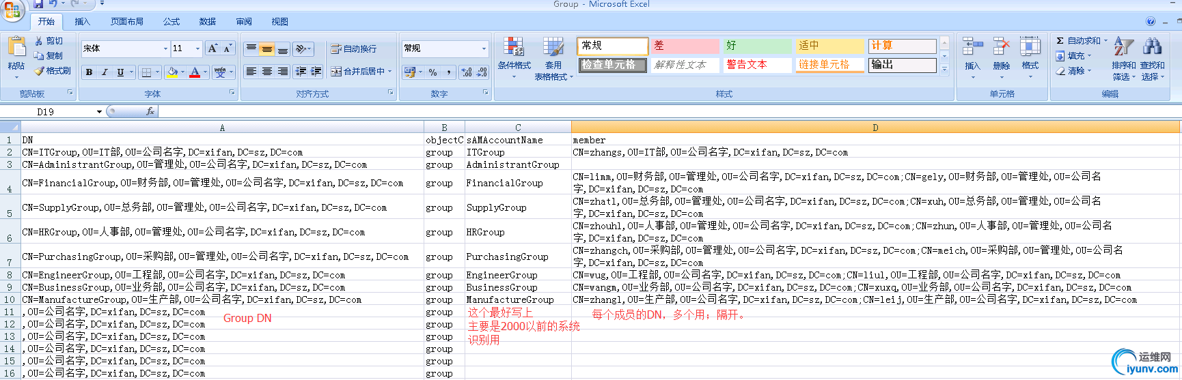1182x380 pixels.
Task: Open Format as Table (套用表格格式)
Action: pyautogui.click(x=553, y=59)
